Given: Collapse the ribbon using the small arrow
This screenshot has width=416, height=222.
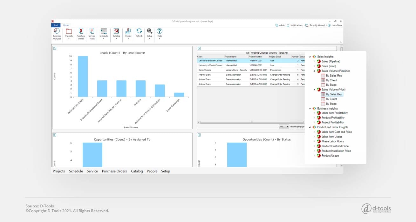Looking at the screenshot, I should pos(341,42).
